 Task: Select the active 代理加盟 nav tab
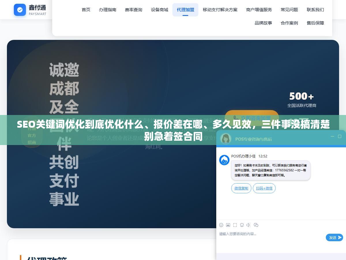[x=185, y=10]
